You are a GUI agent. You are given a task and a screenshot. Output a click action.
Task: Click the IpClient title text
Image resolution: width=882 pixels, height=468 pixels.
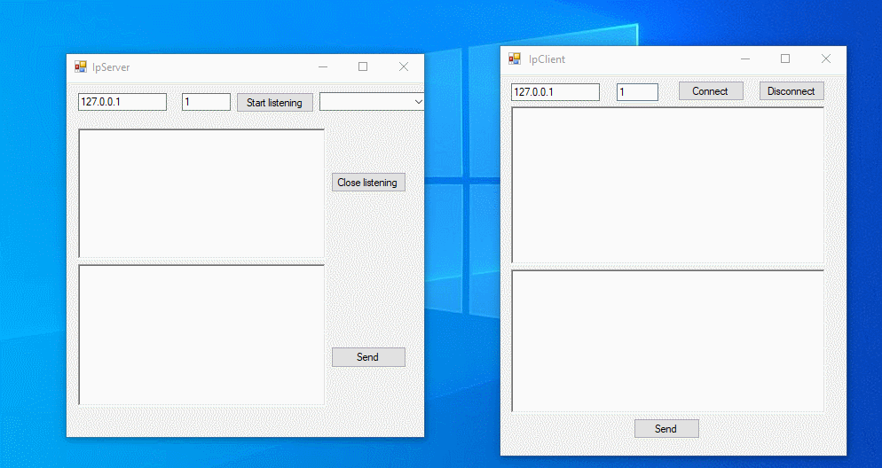(547, 59)
